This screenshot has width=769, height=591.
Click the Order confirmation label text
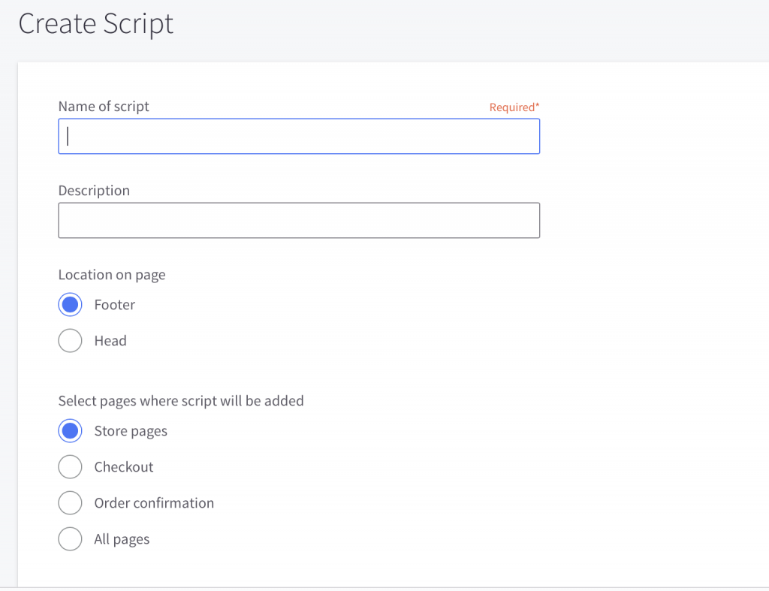(x=154, y=502)
